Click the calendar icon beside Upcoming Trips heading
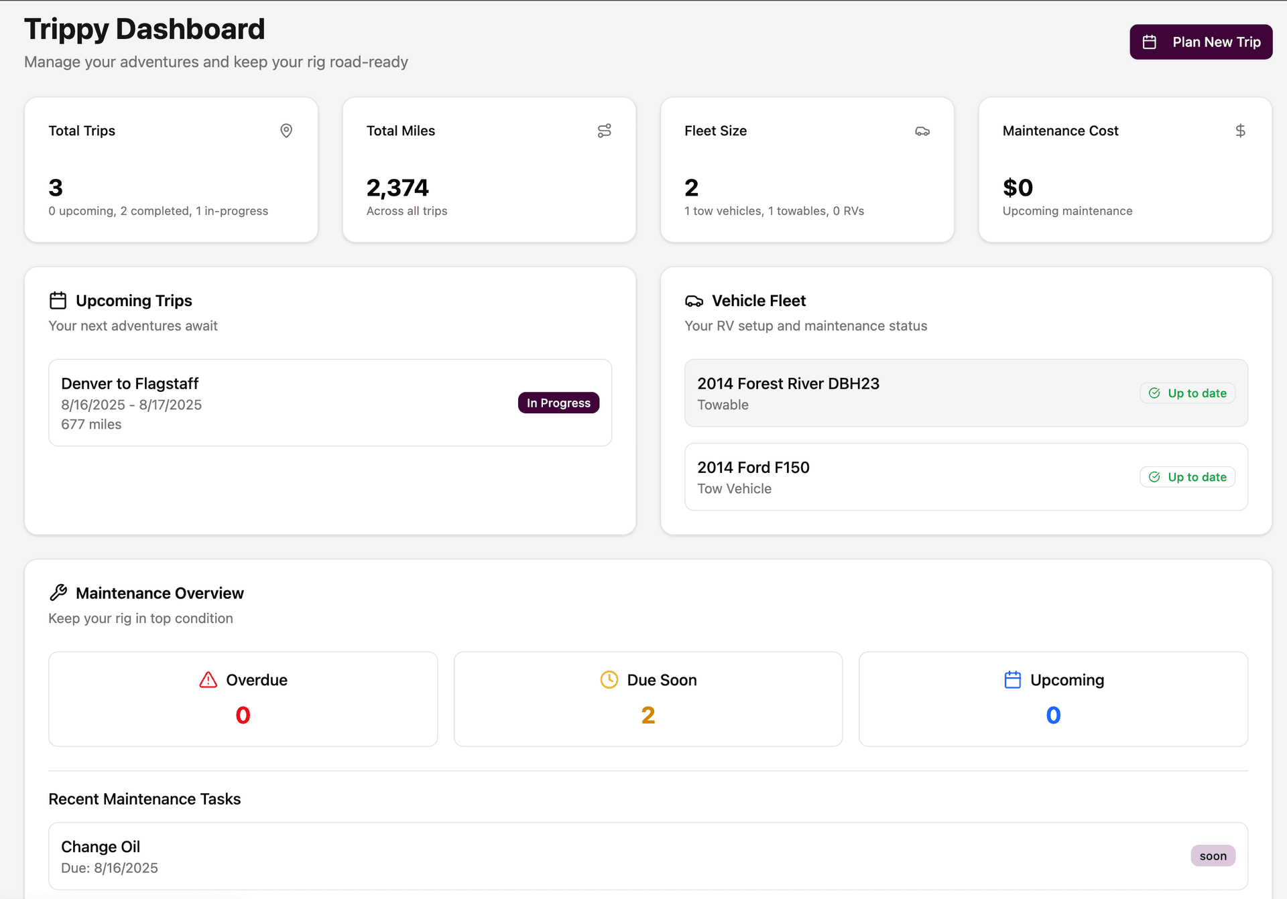 pyautogui.click(x=58, y=300)
